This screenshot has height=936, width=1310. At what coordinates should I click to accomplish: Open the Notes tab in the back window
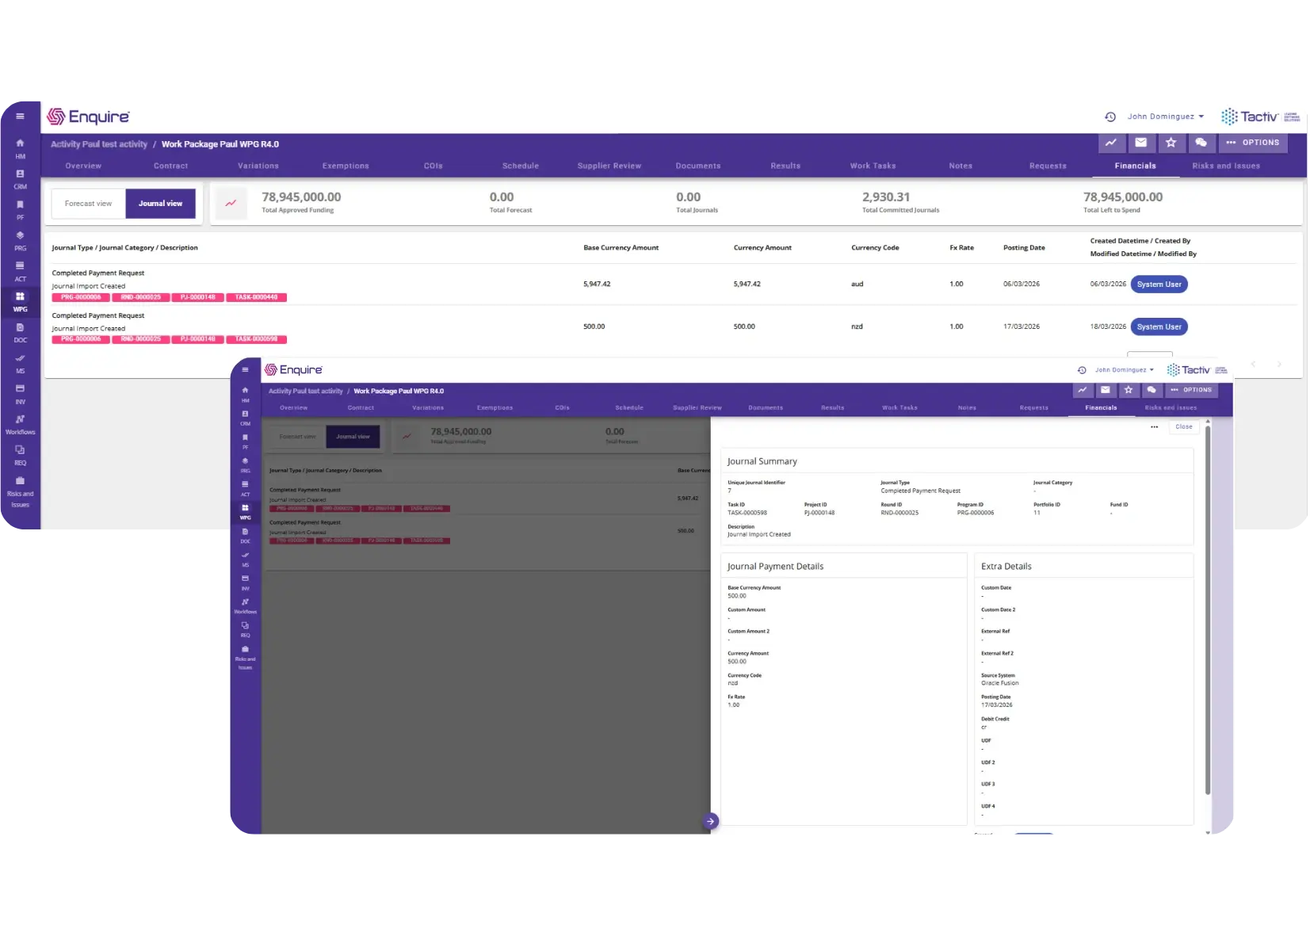(961, 166)
